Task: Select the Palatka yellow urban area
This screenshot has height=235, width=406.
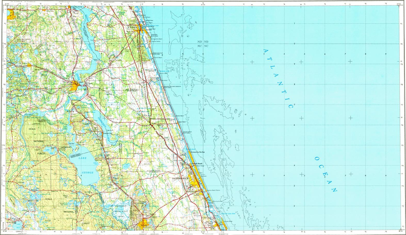Action: coord(76,84)
